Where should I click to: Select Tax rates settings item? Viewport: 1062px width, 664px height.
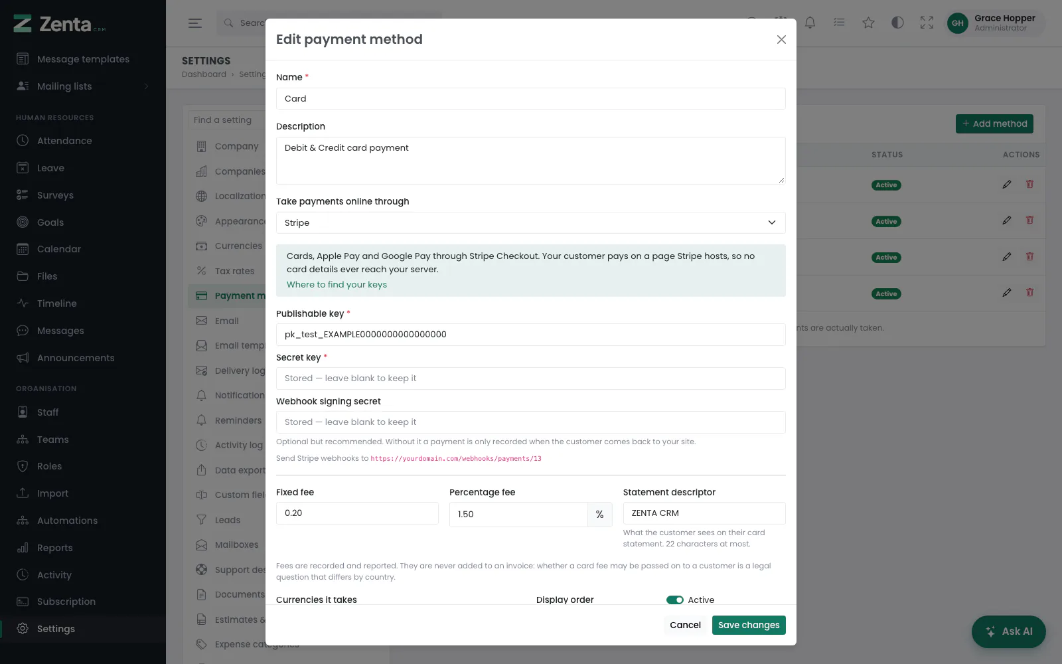[227, 271]
